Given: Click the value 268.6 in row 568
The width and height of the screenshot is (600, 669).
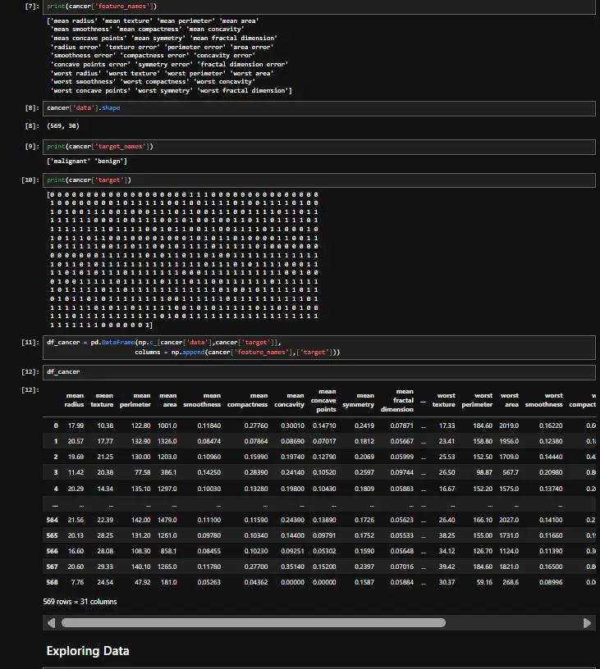Looking at the screenshot, I should [511, 582].
